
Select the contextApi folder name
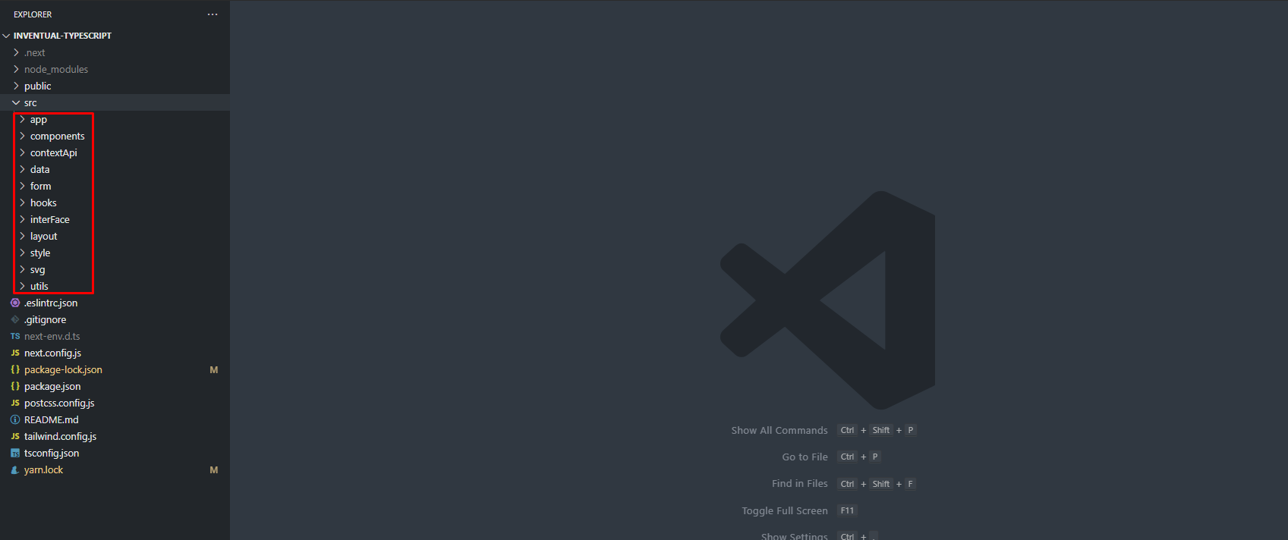[54, 152]
